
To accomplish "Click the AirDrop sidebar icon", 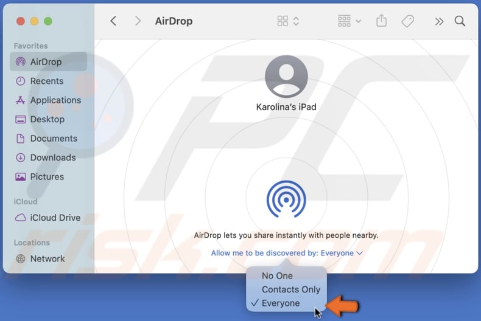I will coord(21,61).
